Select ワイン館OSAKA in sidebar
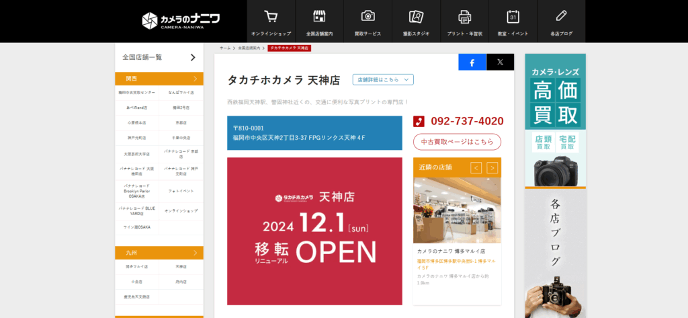Screen dimensions: 688x318 pos(137,227)
